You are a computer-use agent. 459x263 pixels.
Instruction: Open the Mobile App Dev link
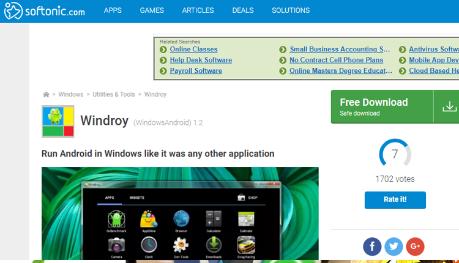pos(434,61)
